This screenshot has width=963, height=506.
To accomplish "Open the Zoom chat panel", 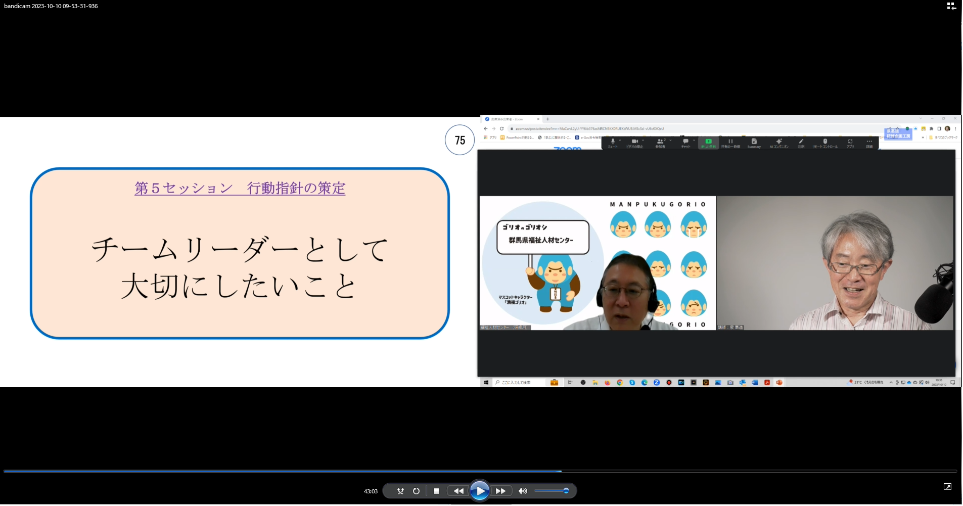I will (685, 143).
